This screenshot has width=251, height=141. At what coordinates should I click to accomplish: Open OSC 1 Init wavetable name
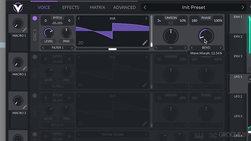pyautogui.click(x=113, y=18)
